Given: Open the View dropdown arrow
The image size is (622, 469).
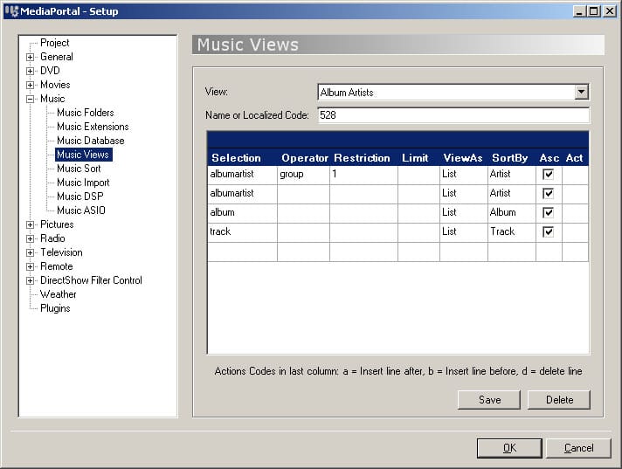Looking at the screenshot, I should (x=581, y=92).
